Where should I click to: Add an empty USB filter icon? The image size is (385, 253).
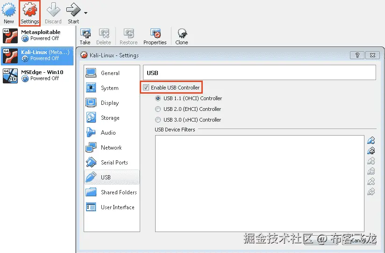[371, 140]
